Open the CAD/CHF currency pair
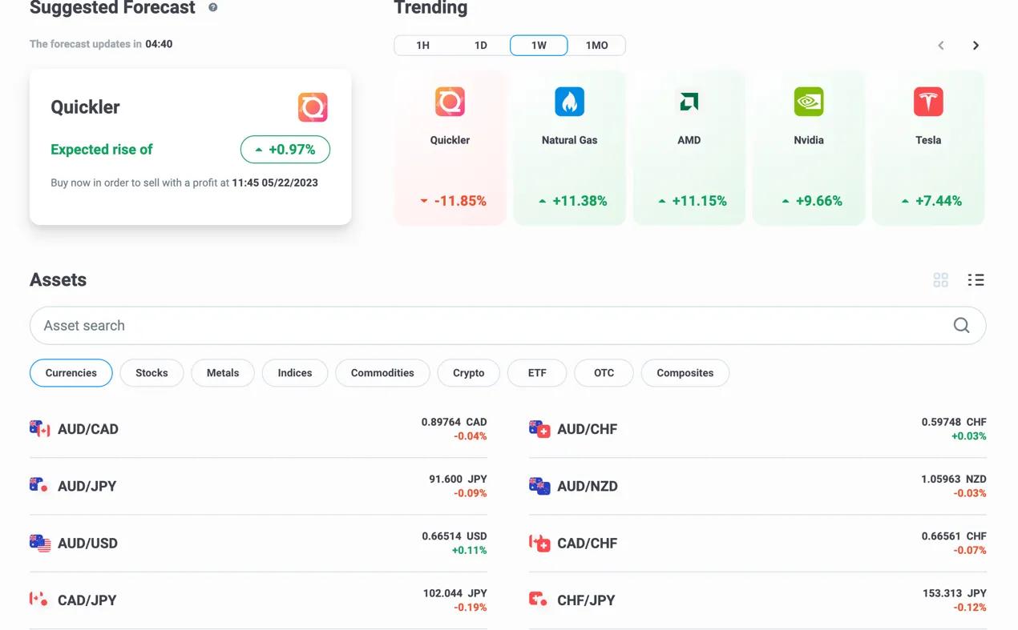 pos(757,543)
